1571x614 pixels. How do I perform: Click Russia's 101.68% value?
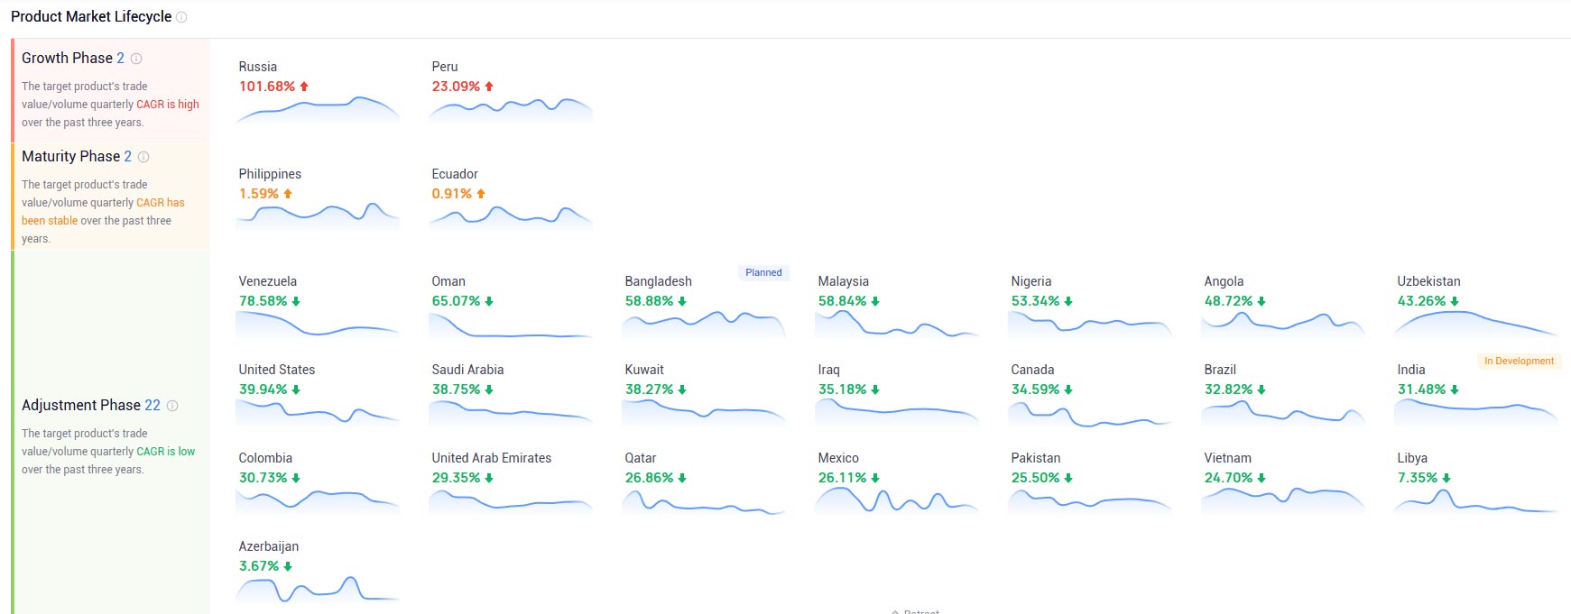pos(267,87)
